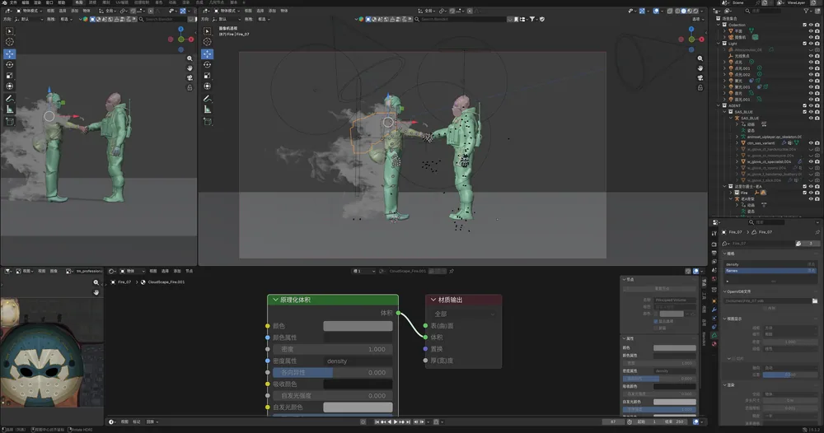Click the 颜色 swatch on 原理化体积 node
Viewport: 824px width, 433px height.
358,326
